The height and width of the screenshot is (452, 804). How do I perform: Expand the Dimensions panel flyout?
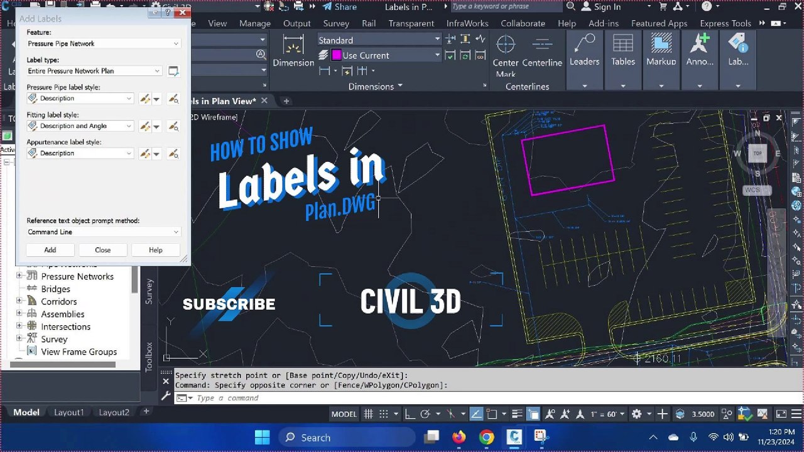tap(376, 86)
